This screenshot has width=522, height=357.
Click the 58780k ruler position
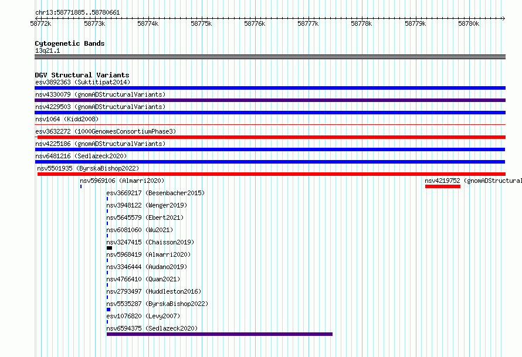[469, 23]
